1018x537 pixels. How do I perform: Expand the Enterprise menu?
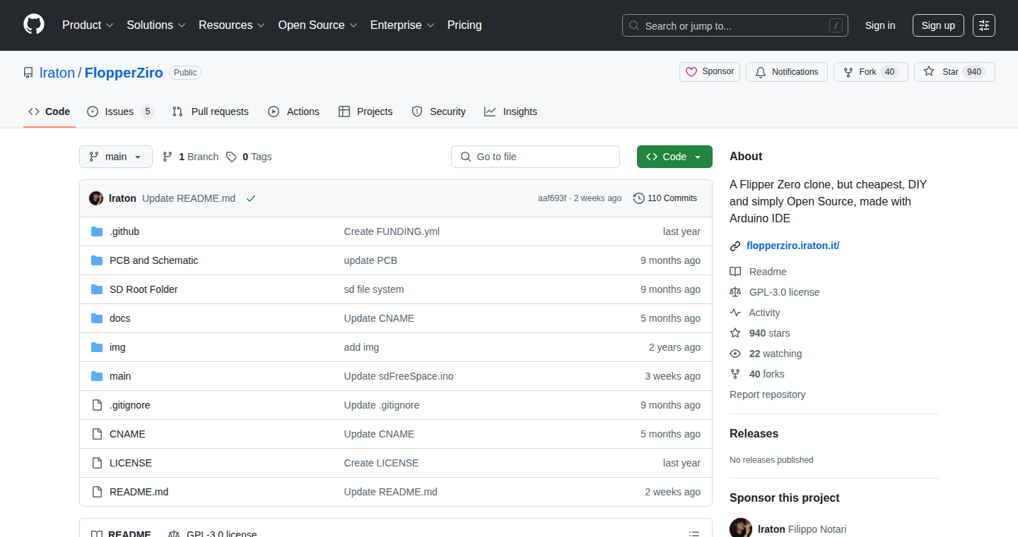(x=402, y=25)
